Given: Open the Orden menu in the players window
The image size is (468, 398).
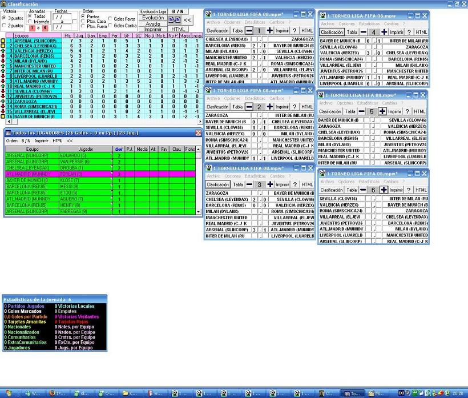Looking at the screenshot, I should point(11,140).
